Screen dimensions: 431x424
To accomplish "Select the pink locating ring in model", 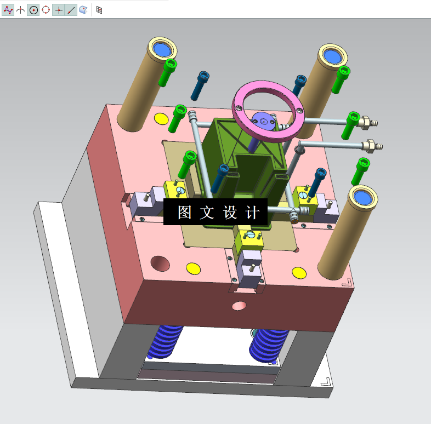I will [268, 111].
